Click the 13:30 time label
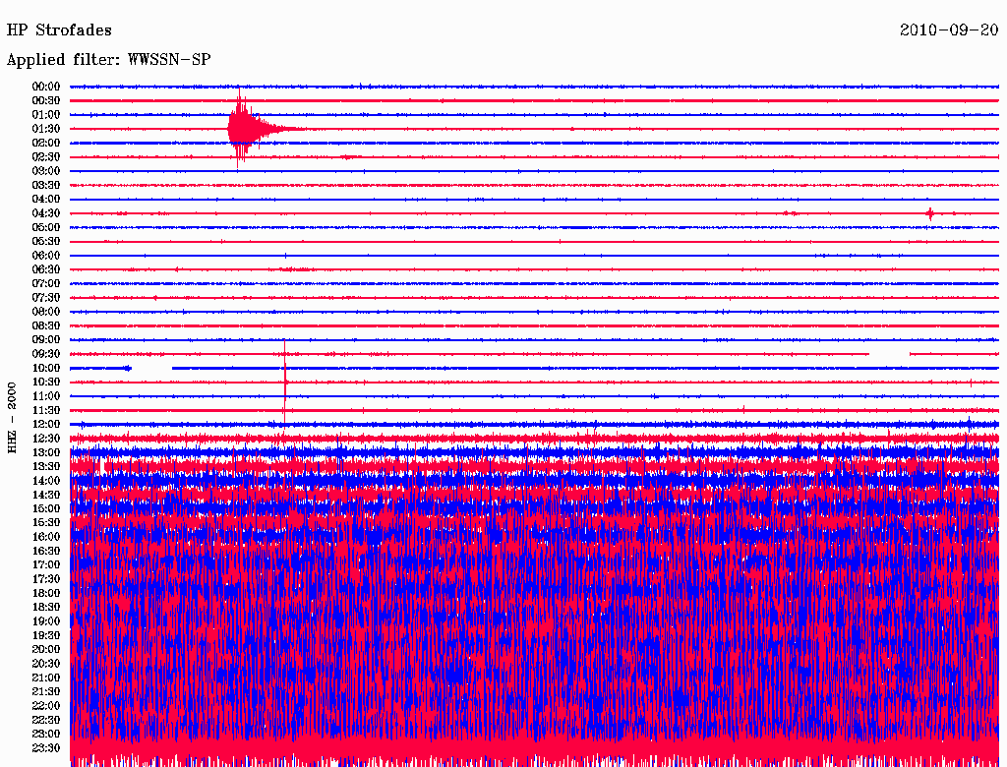The image size is (1007, 767). click(x=46, y=466)
